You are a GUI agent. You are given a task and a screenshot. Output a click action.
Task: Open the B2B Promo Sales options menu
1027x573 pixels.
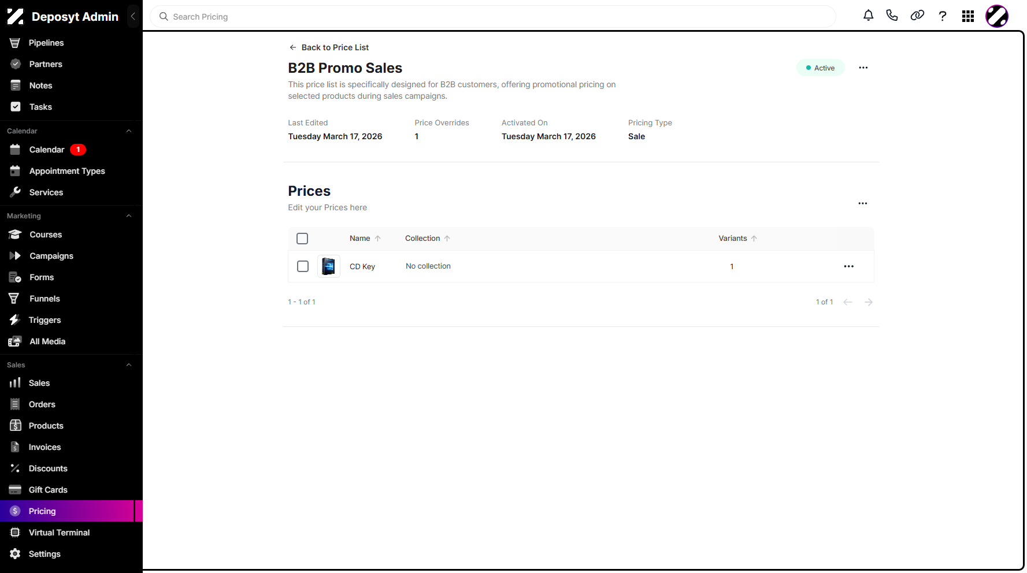863,68
